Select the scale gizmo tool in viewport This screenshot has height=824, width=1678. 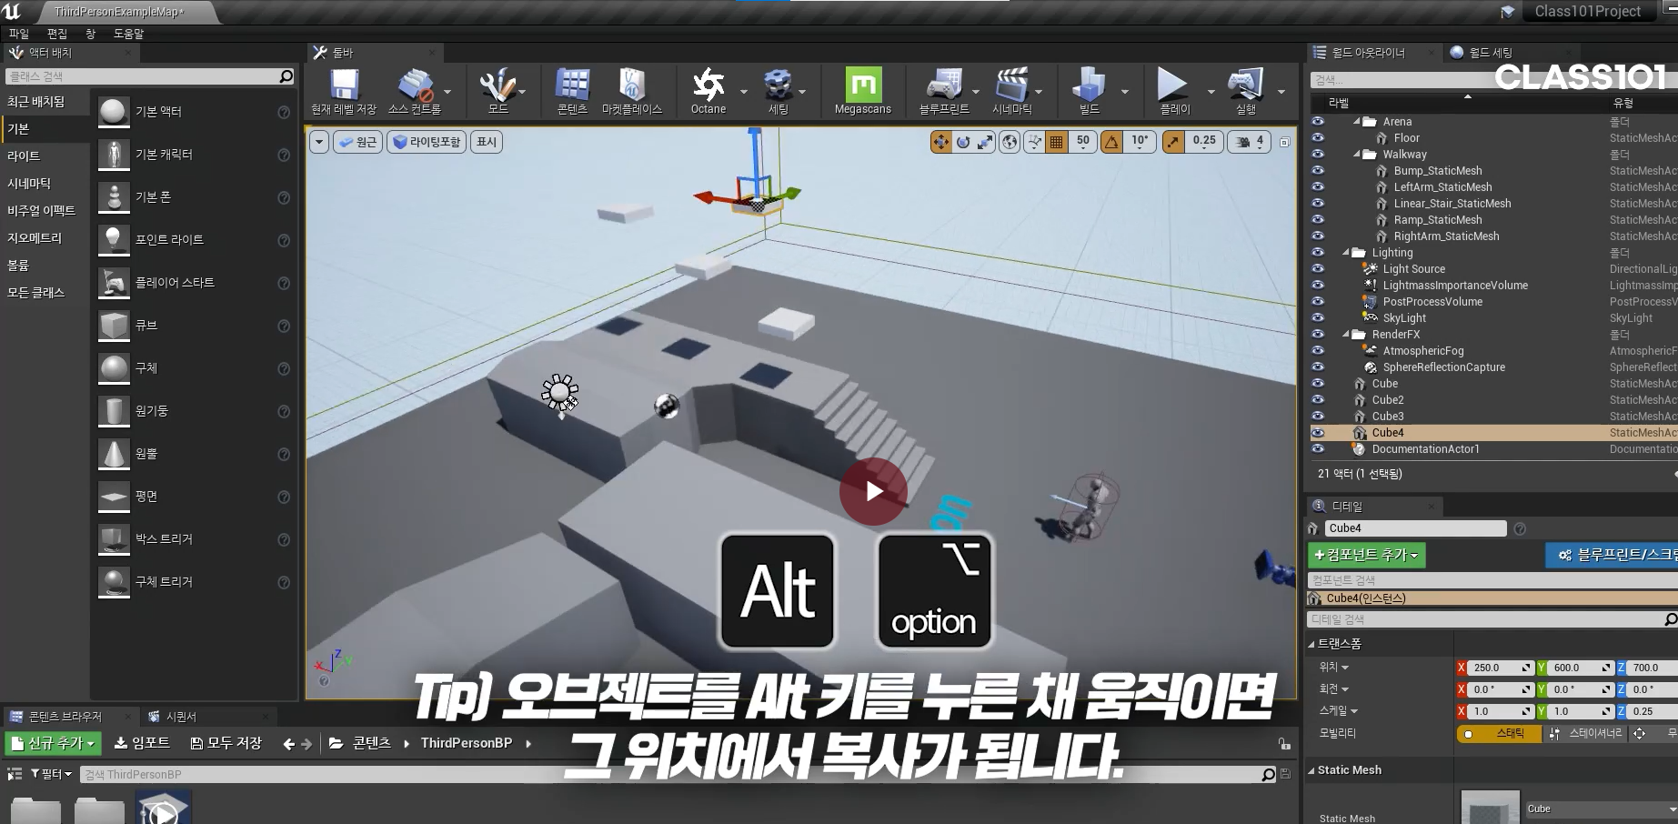(985, 142)
